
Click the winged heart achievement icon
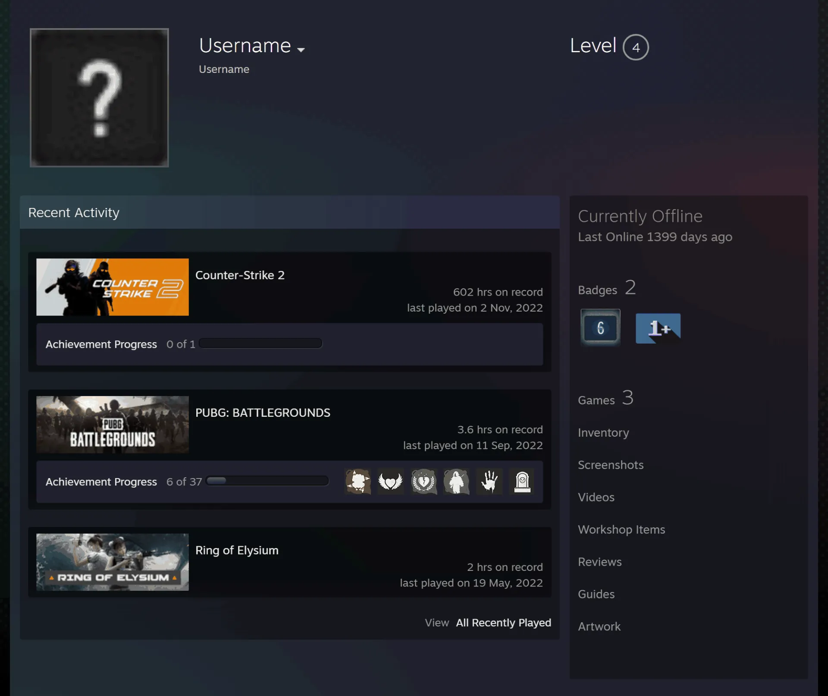click(x=391, y=482)
